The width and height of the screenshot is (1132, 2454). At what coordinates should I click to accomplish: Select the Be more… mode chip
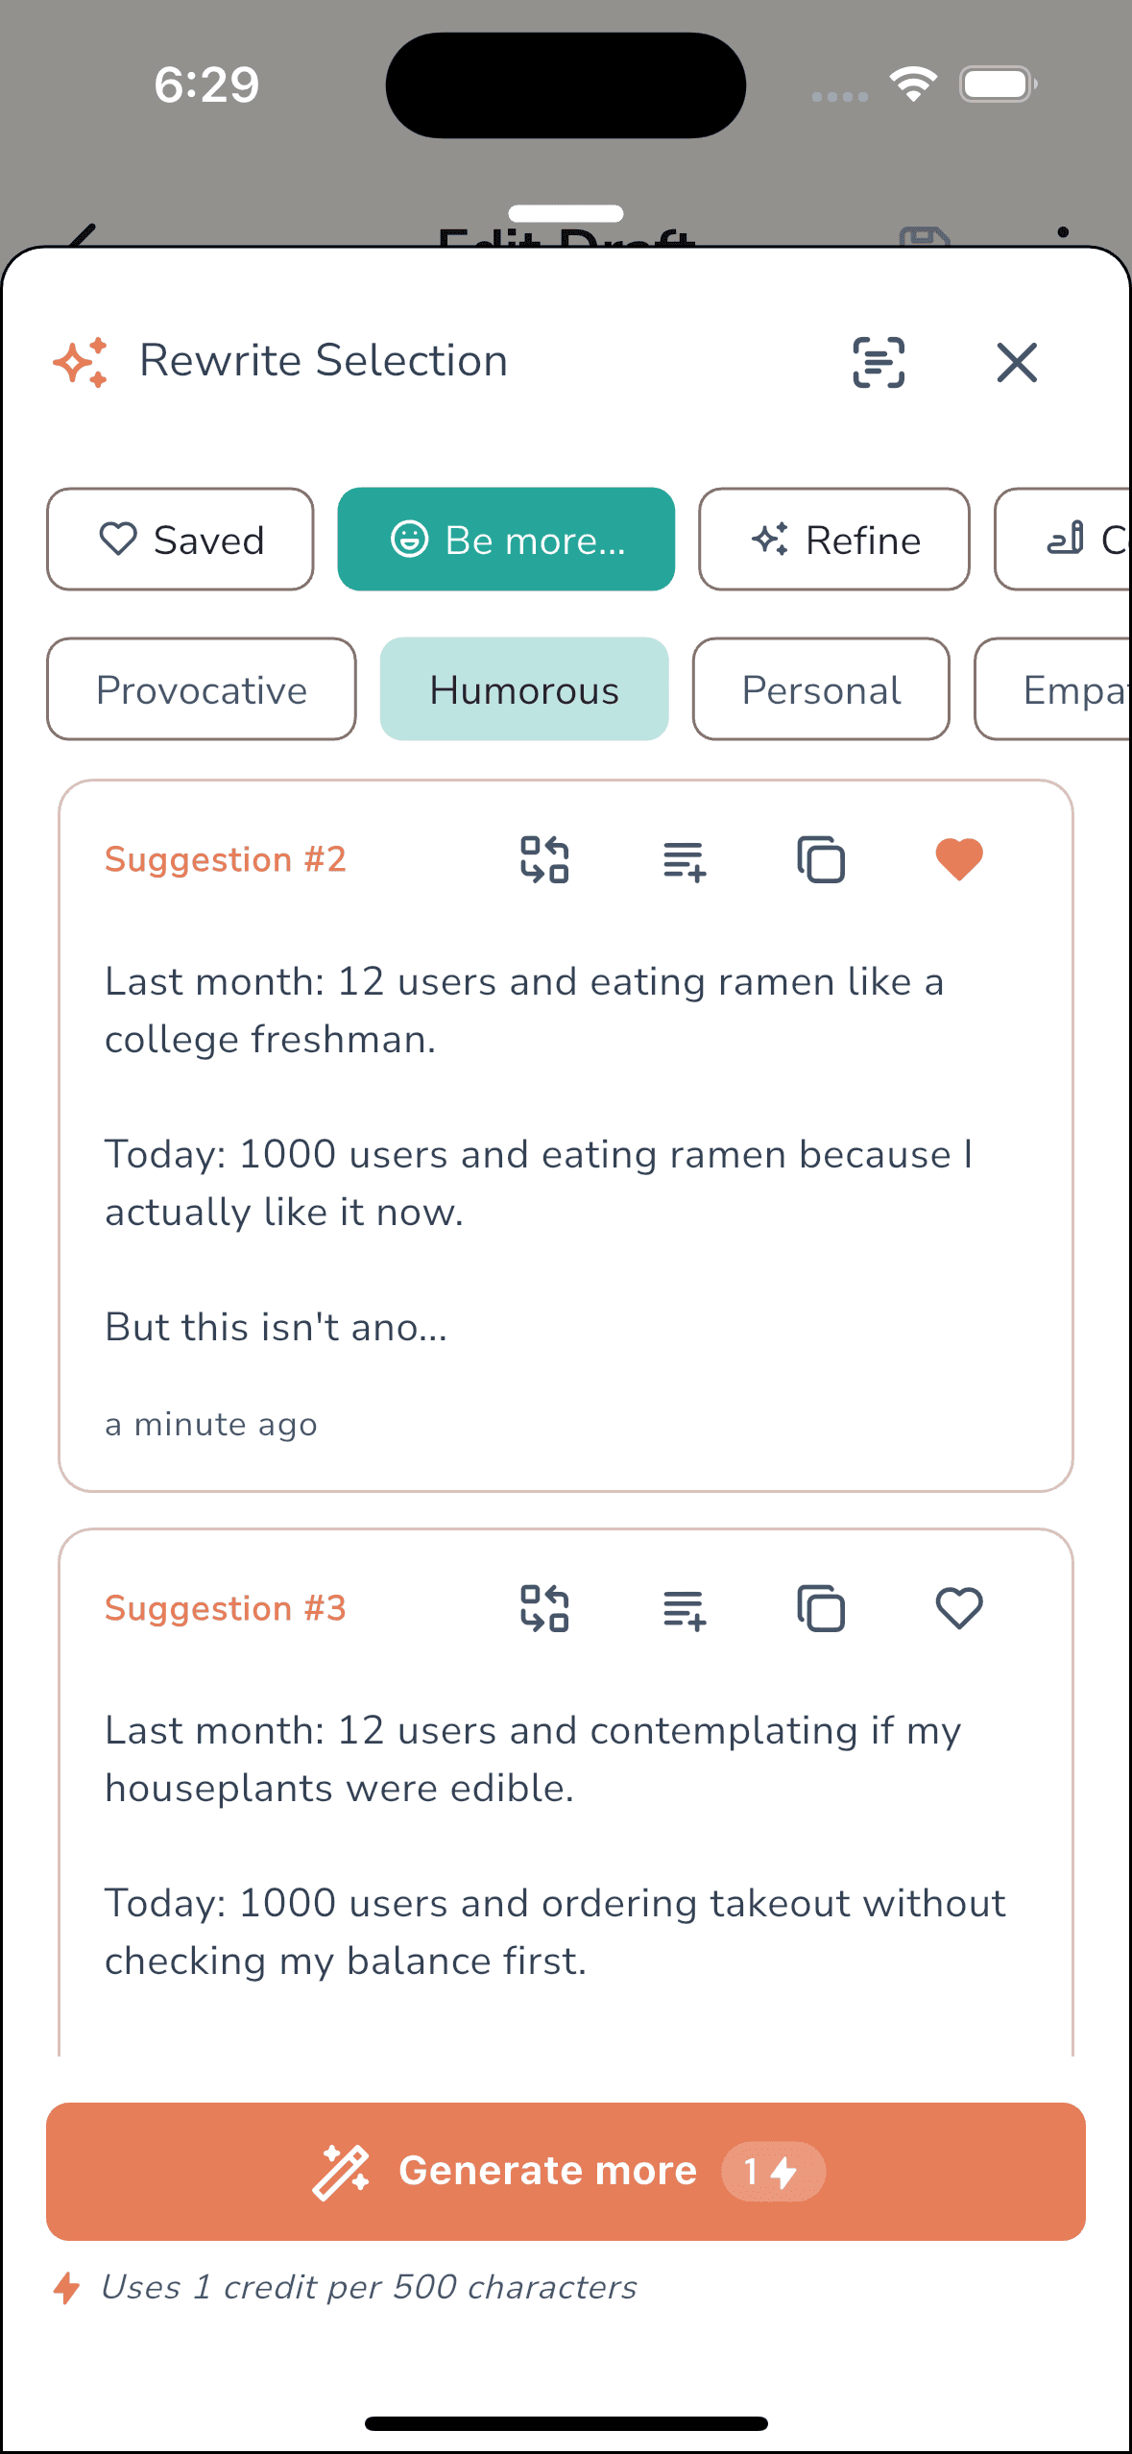pos(506,540)
